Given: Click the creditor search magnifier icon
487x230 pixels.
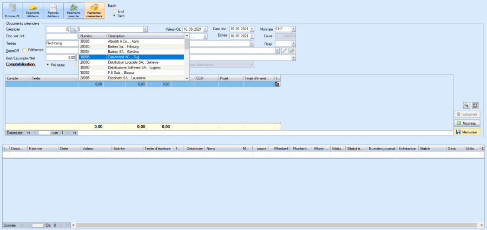Looking at the screenshot, I should [x=74, y=29].
